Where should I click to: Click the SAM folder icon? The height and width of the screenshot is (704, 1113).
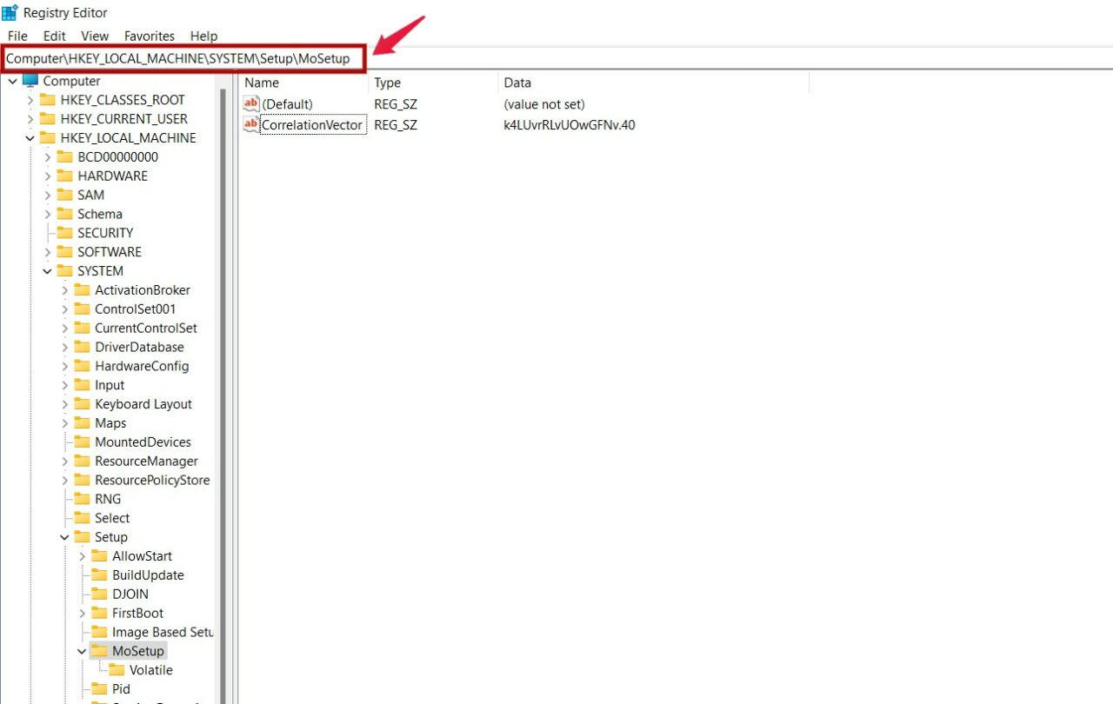point(64,196)
